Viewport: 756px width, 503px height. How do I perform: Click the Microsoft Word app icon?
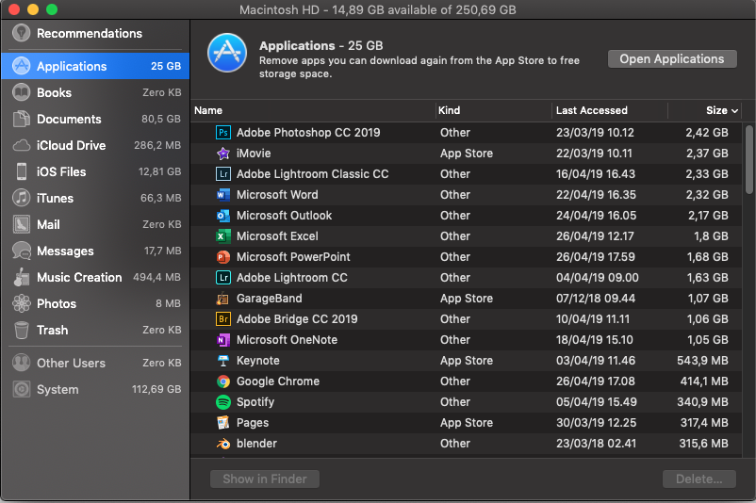pyautogui.click(x=223, y=195)
